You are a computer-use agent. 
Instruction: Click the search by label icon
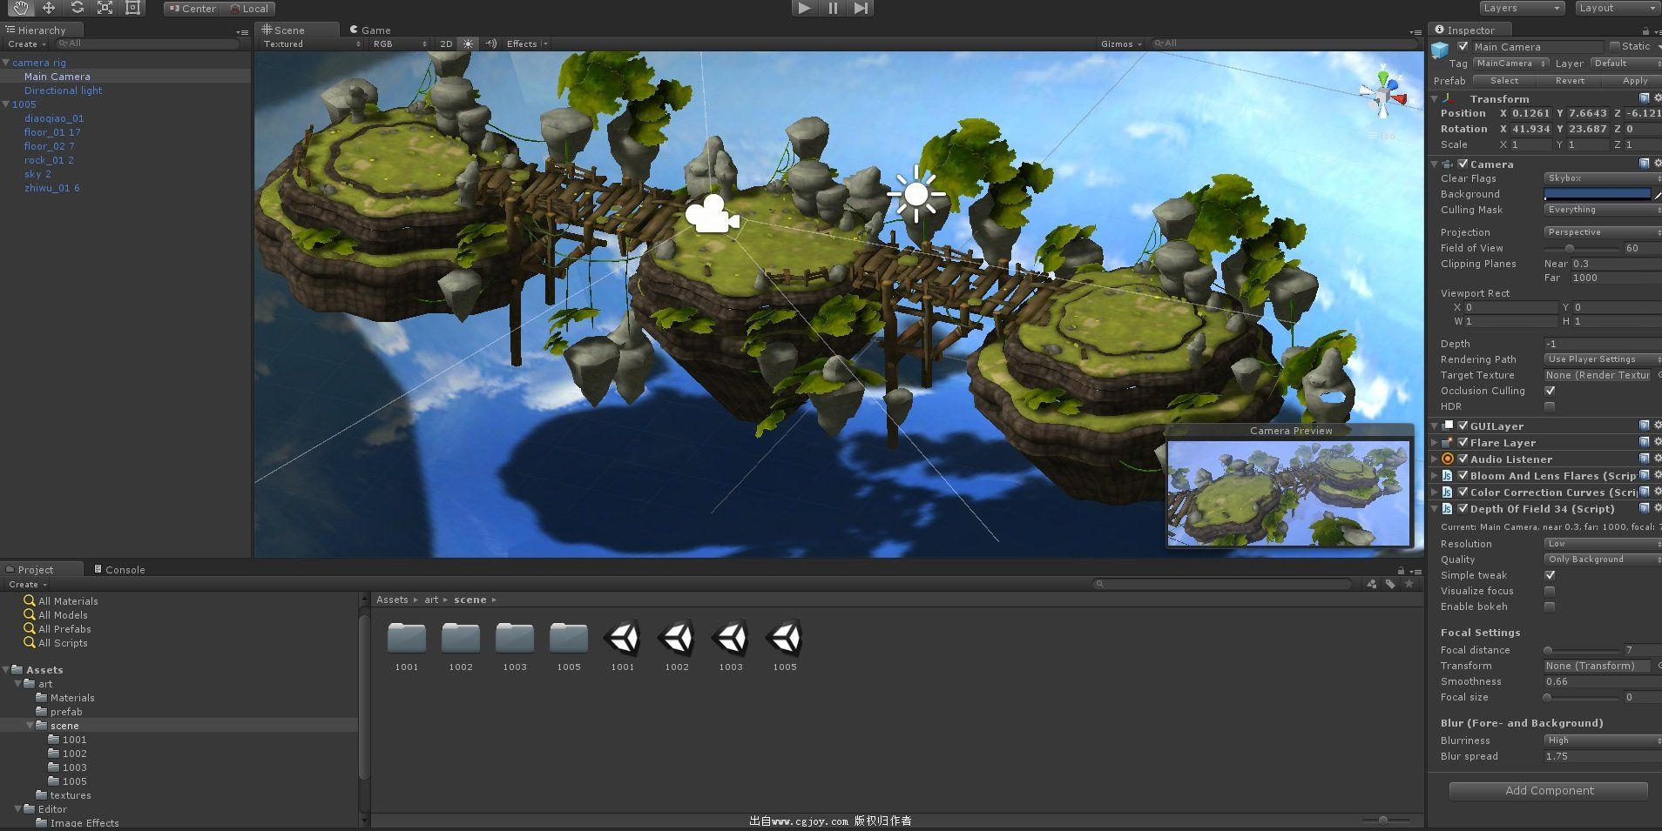pos(1391,584)
